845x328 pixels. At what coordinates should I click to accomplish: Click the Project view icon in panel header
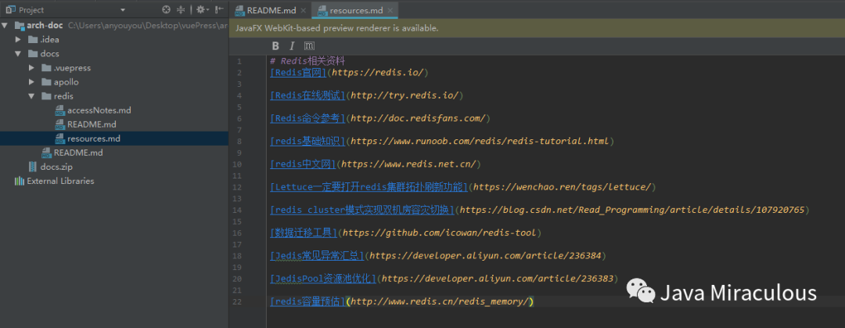pyautogui.click(x=10, y=9)
